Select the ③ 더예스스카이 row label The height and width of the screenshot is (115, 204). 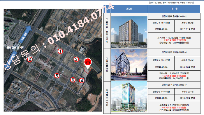tap(107, 98)
